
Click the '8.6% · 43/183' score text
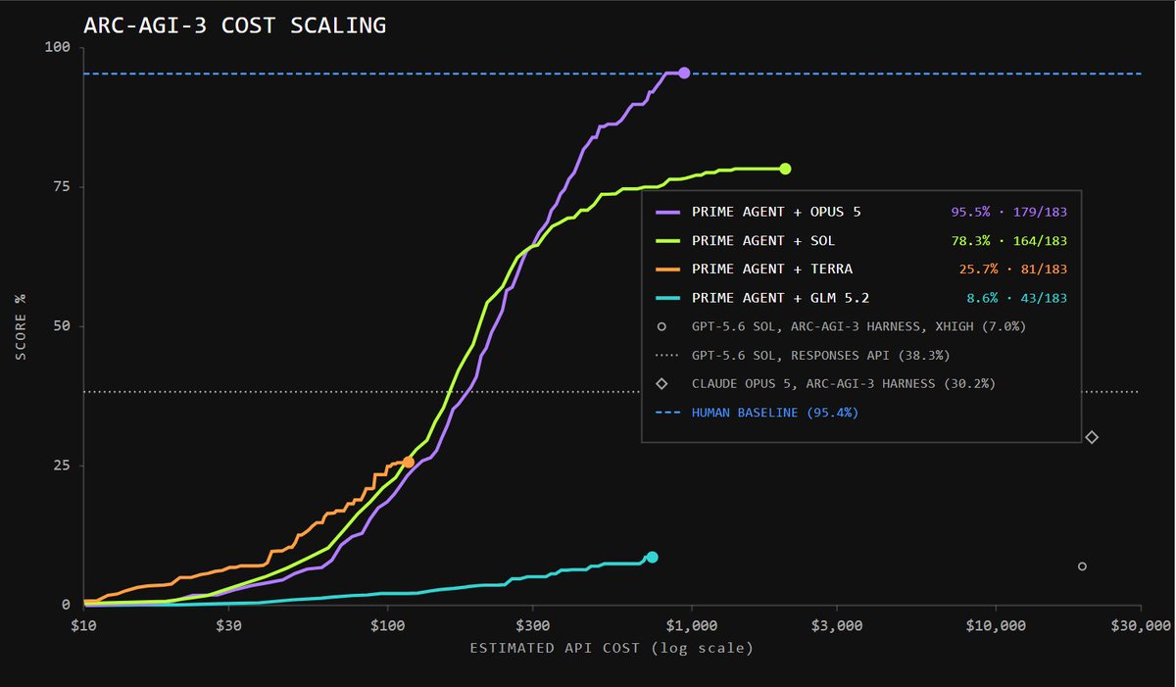1018,298
